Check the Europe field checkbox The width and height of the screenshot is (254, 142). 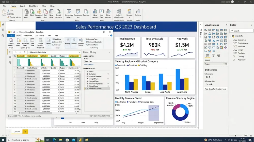234,50
